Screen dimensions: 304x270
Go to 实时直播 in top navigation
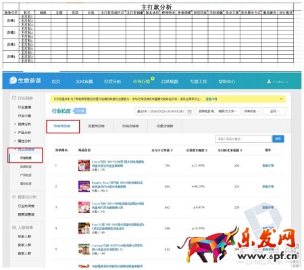84,81
